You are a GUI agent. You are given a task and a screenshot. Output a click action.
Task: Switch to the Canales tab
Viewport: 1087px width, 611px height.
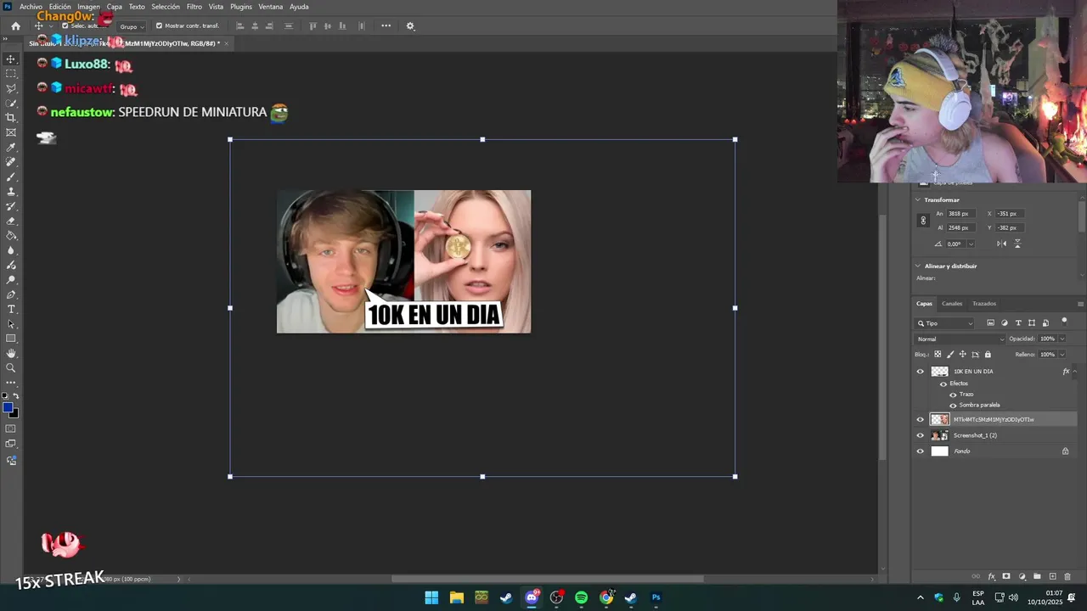click(x=952, y=304)
